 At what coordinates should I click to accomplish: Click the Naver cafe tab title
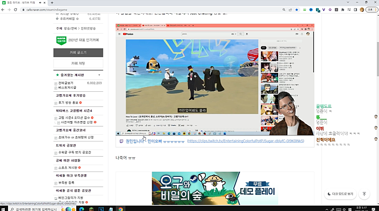[21, 3]
